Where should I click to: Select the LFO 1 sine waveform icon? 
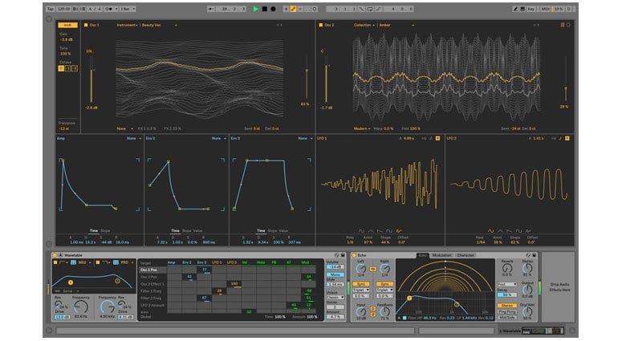(361, 231)
